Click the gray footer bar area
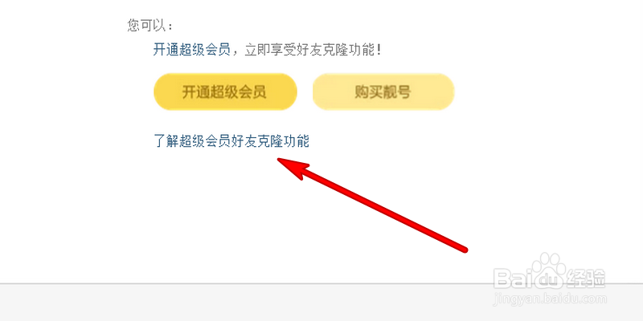 coord(321,303)
